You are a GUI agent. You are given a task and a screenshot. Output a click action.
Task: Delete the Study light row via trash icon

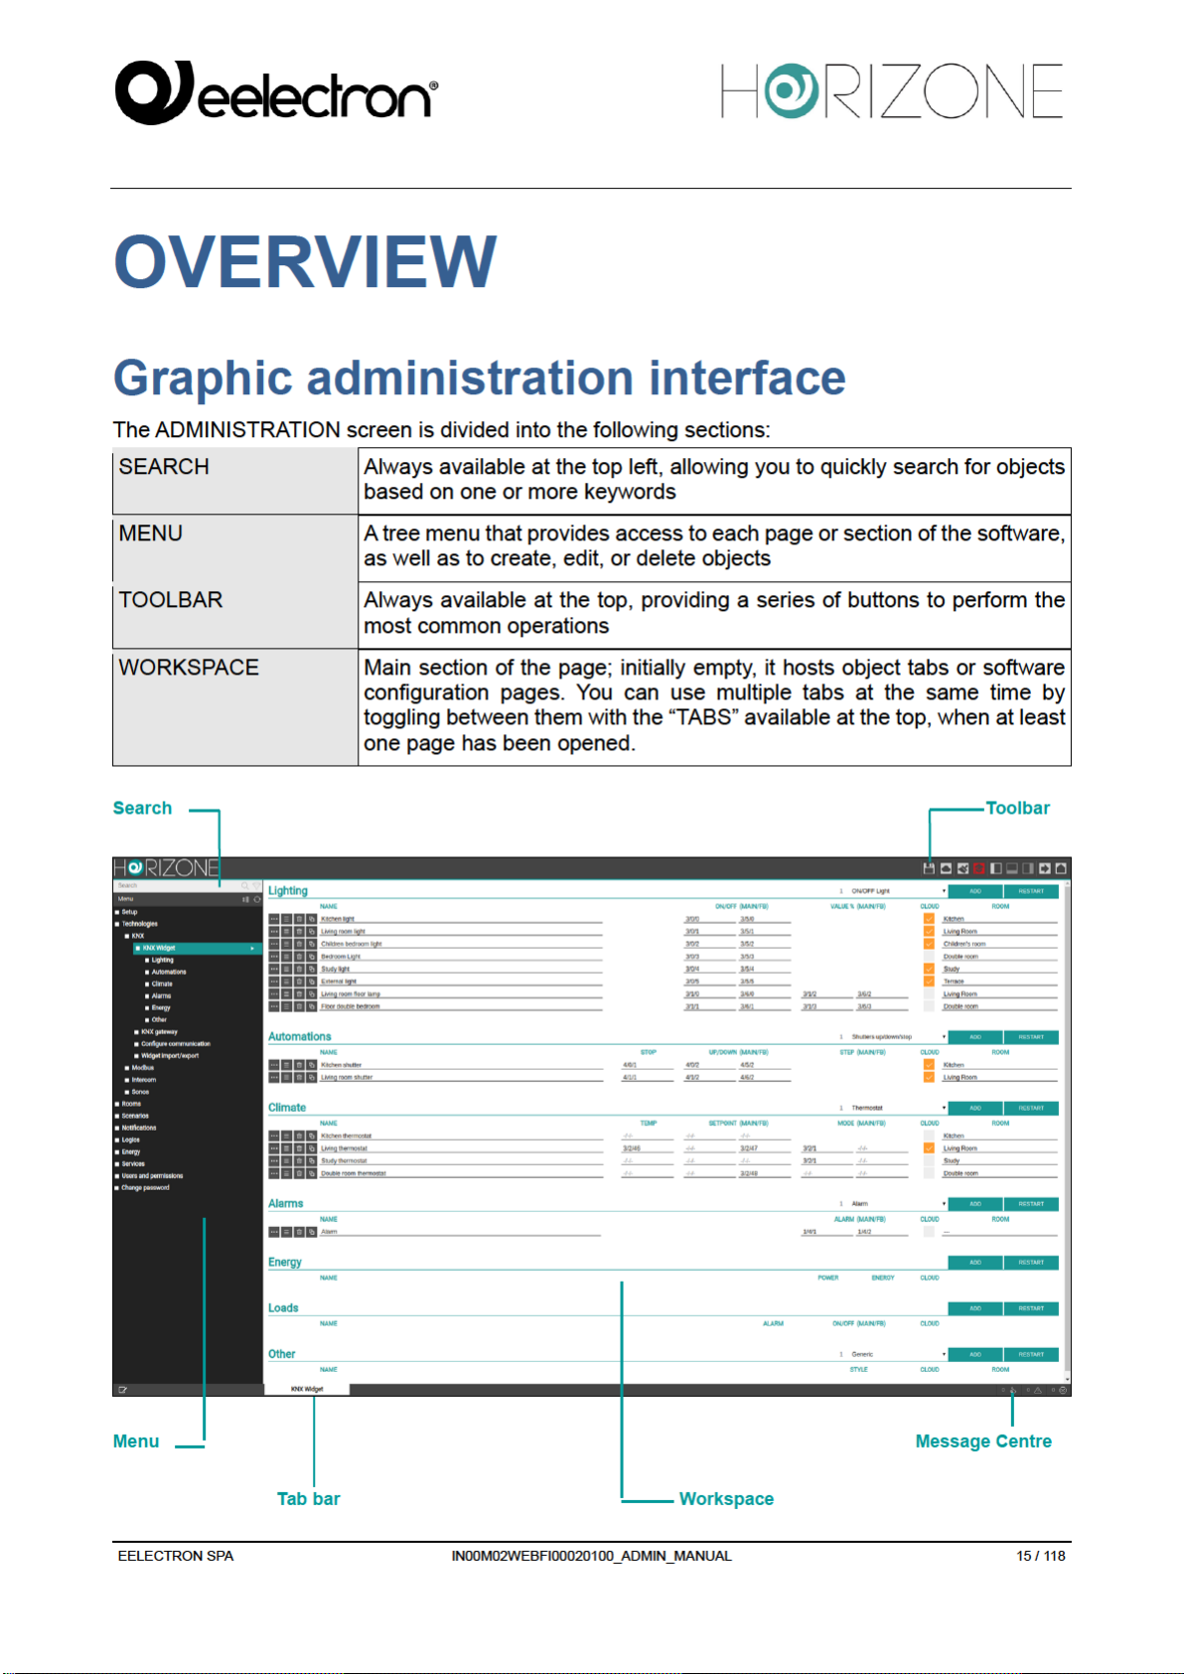[x=299, y=969]
